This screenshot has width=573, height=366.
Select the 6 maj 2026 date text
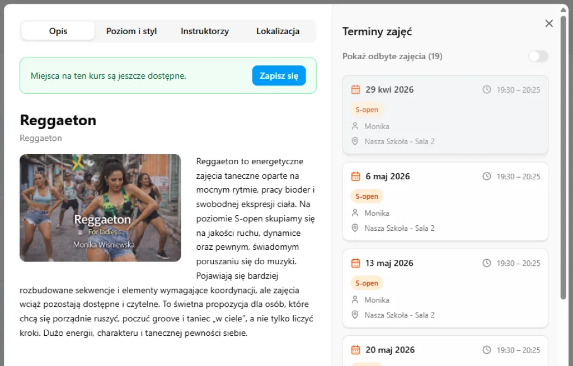(388, 177)
